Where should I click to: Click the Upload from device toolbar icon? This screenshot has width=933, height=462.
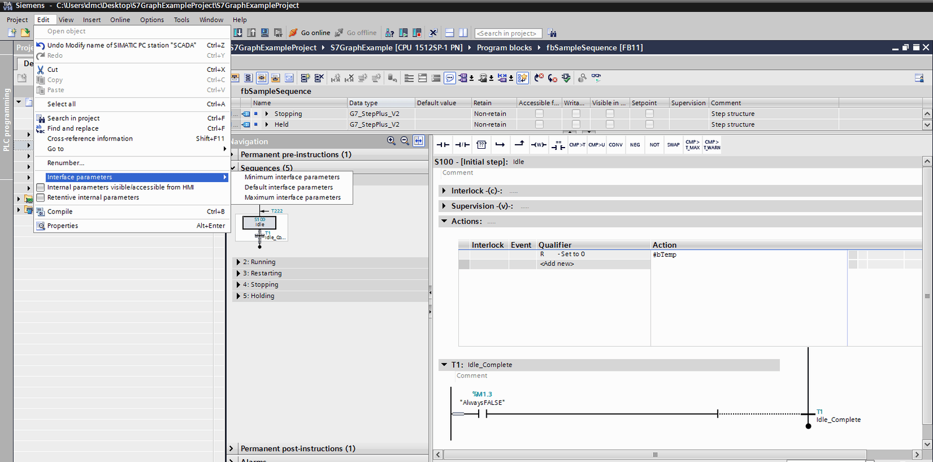pos(251,33)
